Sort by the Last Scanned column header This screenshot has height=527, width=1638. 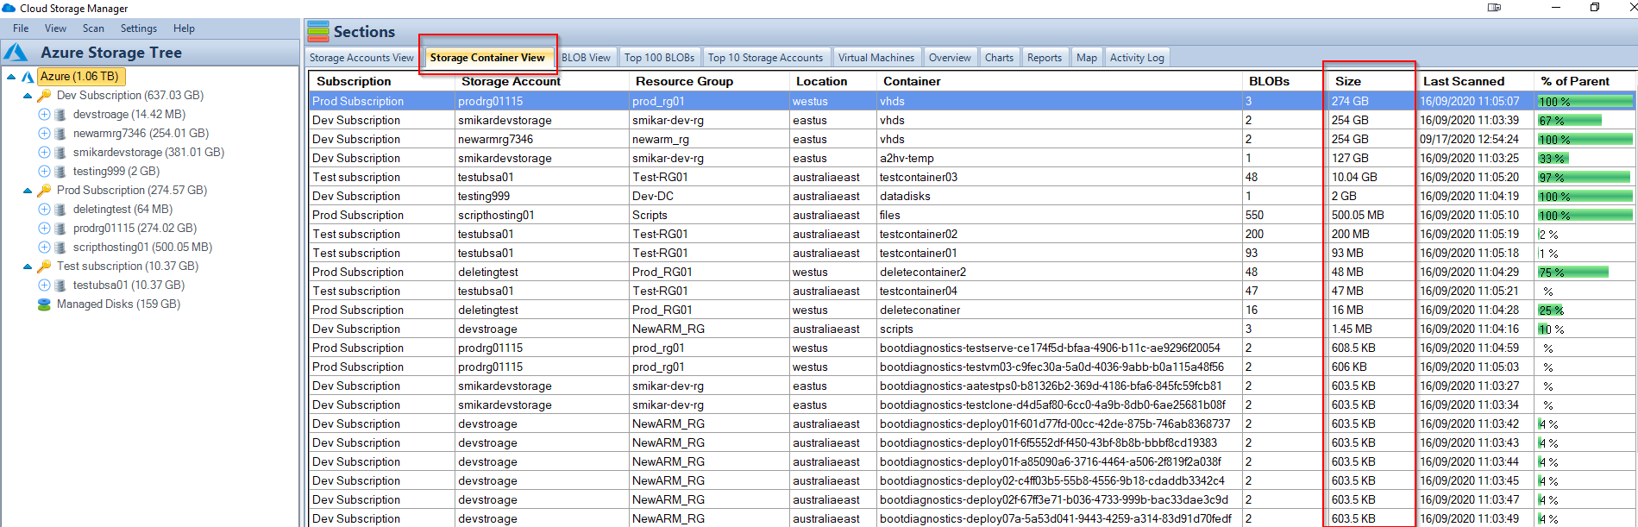(1476, 81)
